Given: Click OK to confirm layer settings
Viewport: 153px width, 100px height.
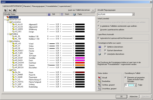Looking at the screenshot, I should pyautogui.click(x=121, y=96).
